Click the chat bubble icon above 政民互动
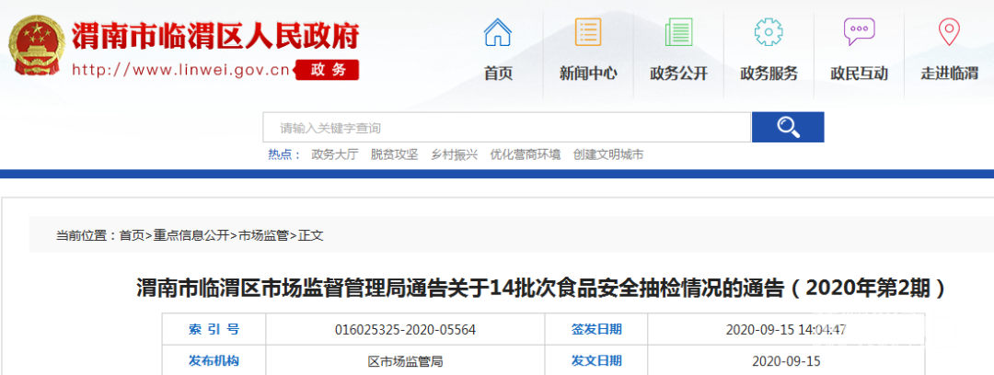This screenshot has height=375, width=994. (x=859, y=33)
